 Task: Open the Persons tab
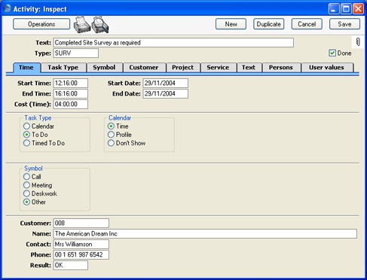(x=281, y=68)
